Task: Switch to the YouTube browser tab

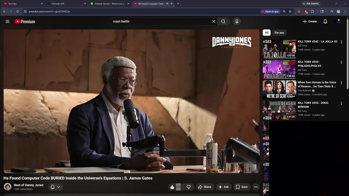Action: (22, 4)
